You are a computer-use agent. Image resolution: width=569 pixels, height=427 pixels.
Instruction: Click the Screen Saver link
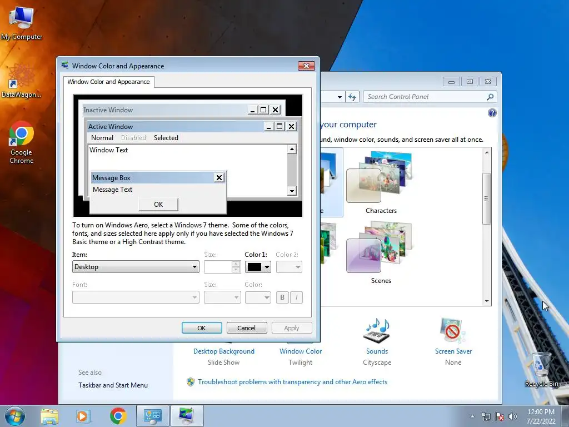tap(453, 351)
